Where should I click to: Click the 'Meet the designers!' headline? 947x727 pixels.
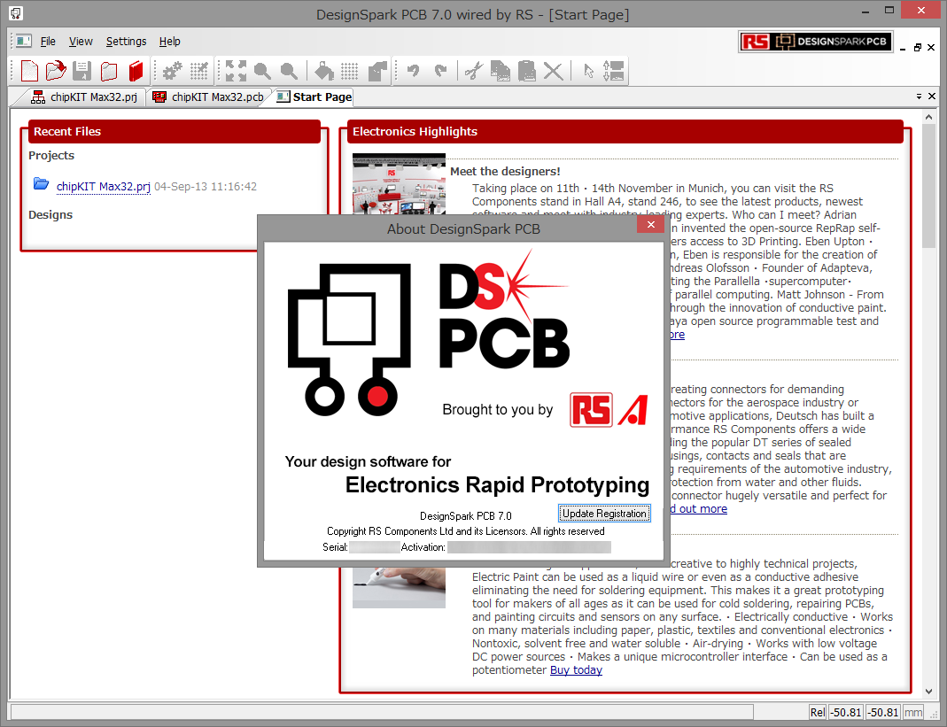click(x=505, y=172)
